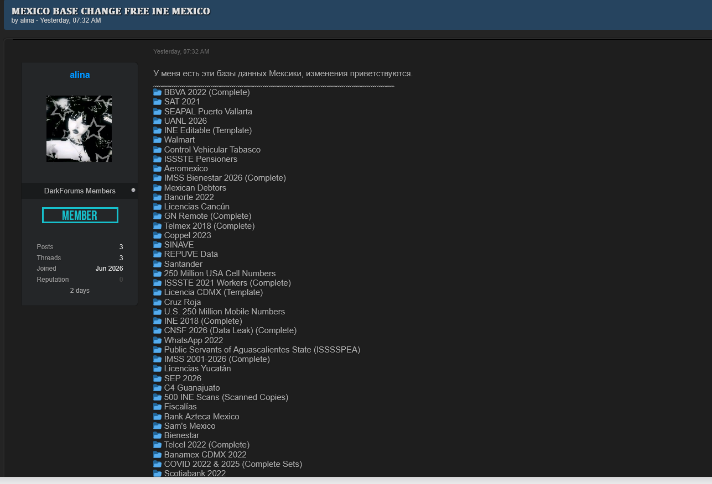The width and height of the screenshot is (712, 484).
Task: Click 'GN Remote (Complete)' entry
Action: (x=208, y=216)
